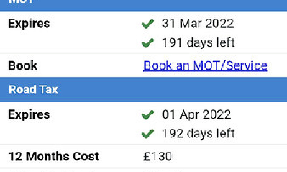Open the Book an MOT/Service link
This screenshot has width=287, height=172.
[205, 66]
